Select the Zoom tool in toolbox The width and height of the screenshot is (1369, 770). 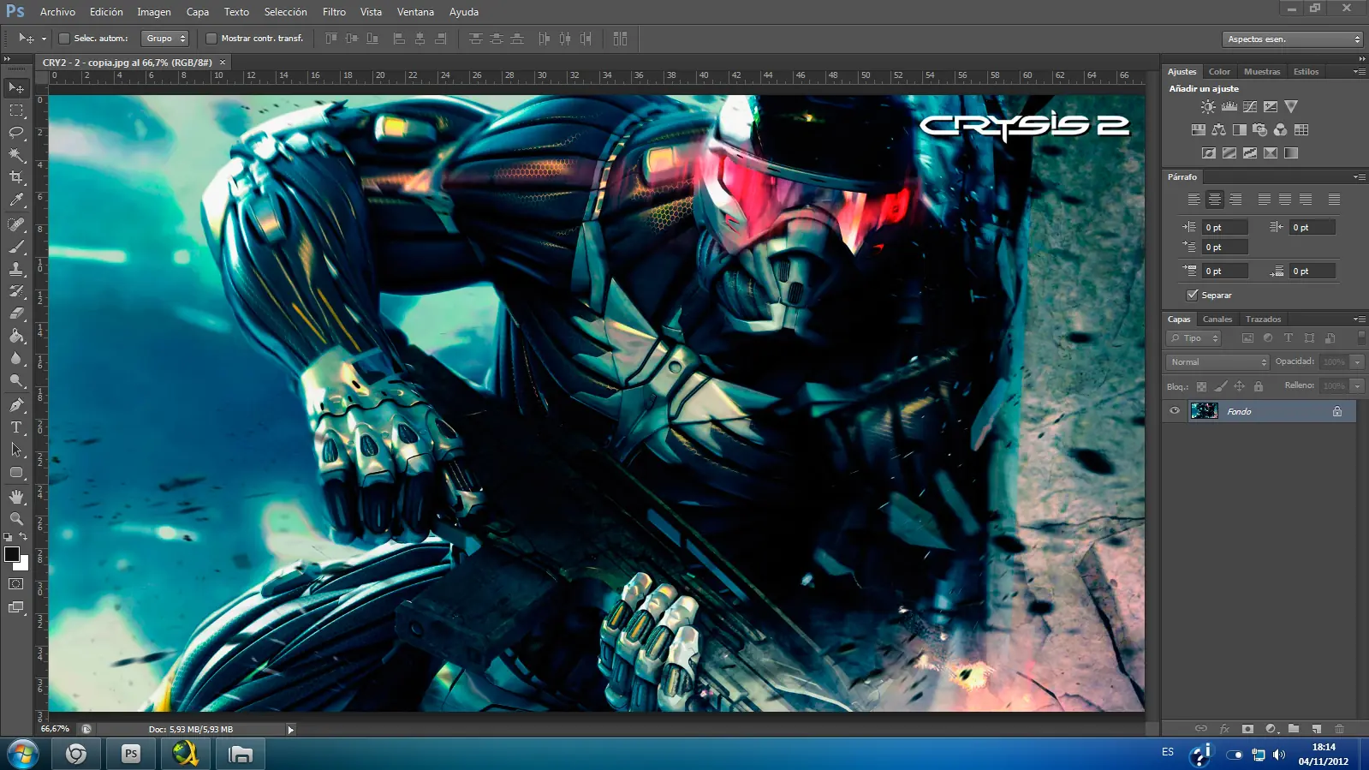[16, 519]
